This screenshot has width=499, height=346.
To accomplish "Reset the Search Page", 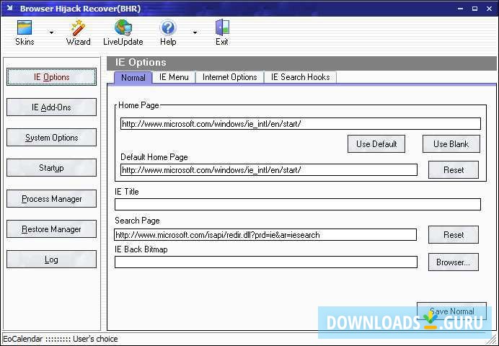I will coord(454,235).
